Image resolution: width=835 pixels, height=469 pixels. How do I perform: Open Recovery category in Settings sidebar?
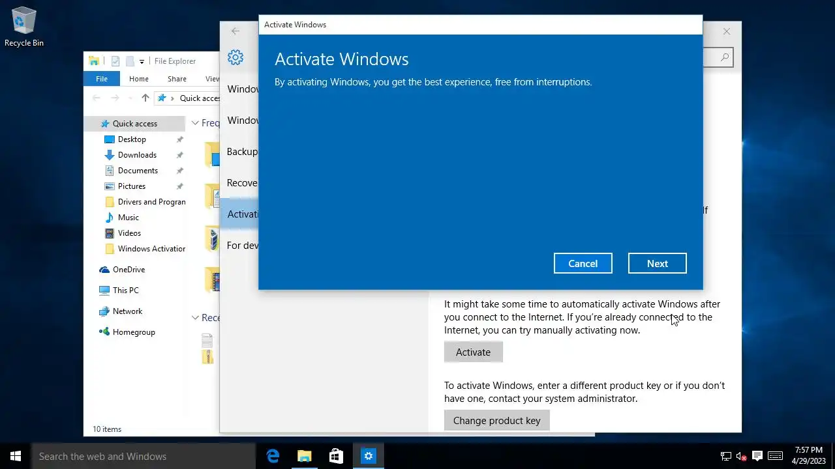point(239,182)
